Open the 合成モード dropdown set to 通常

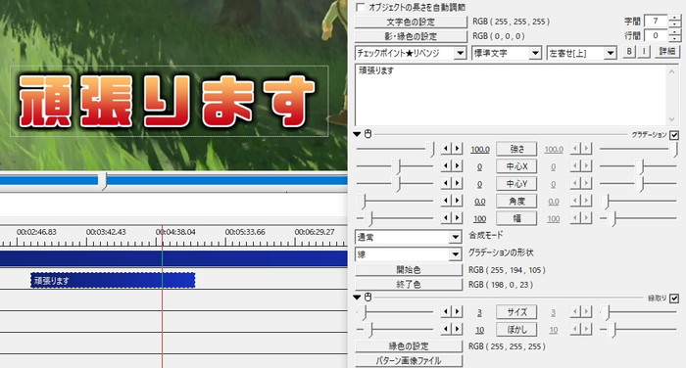[409, 237]
